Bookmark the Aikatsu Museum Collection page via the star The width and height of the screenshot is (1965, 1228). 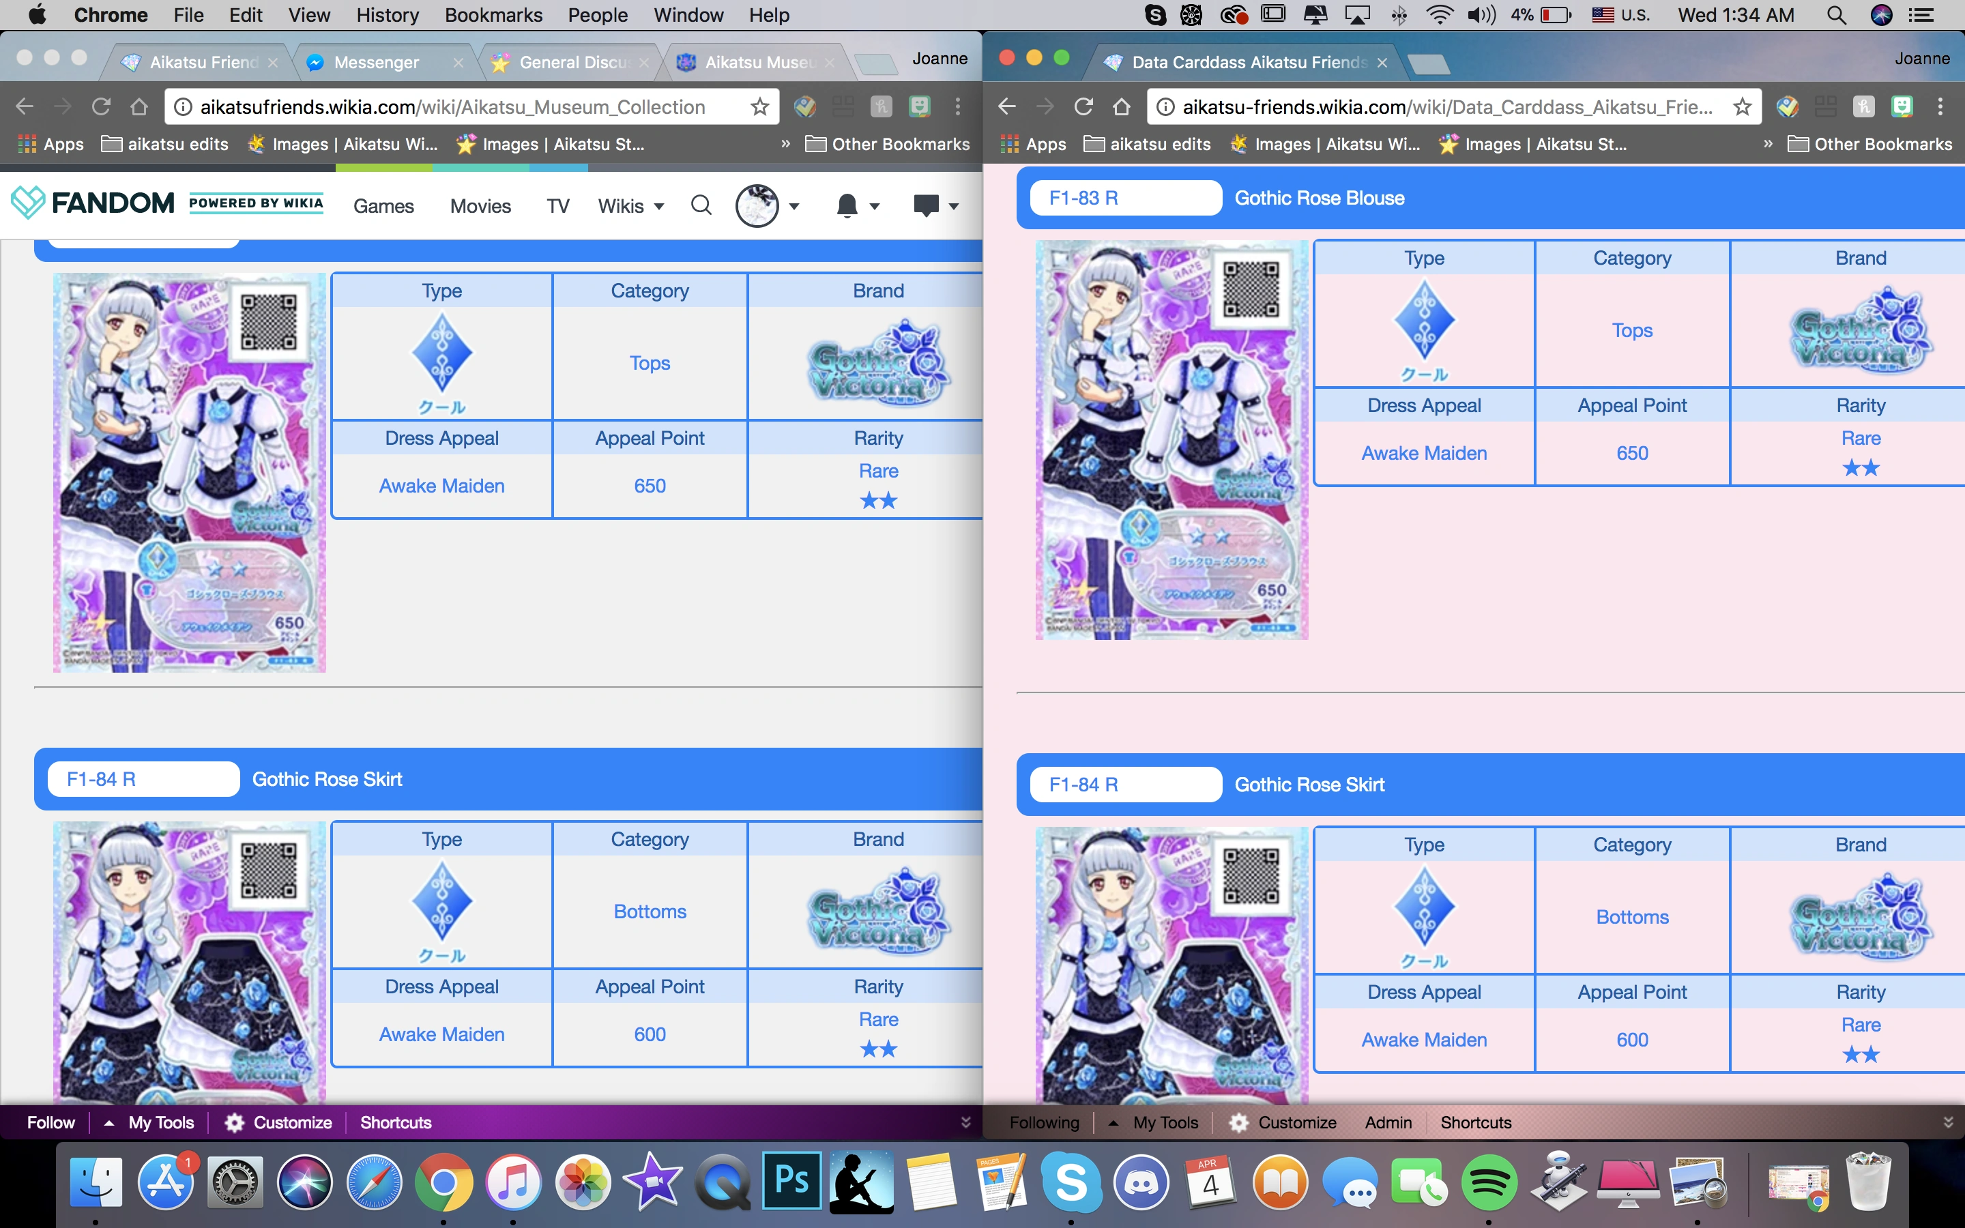click(x=759, y=106)
